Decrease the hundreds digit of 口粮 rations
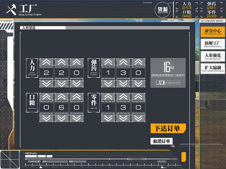 pyautogui.click(x=46, y=118)
